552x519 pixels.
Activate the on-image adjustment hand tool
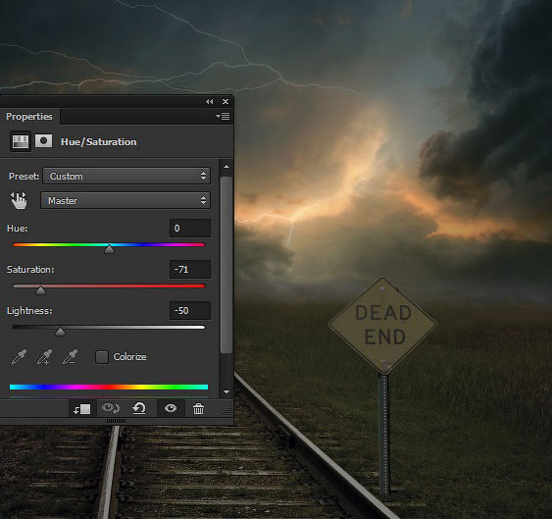coord(19,200)
